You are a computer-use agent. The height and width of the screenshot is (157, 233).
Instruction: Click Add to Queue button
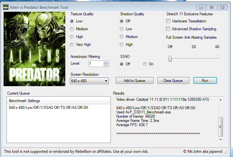click(x=135, y=81)
